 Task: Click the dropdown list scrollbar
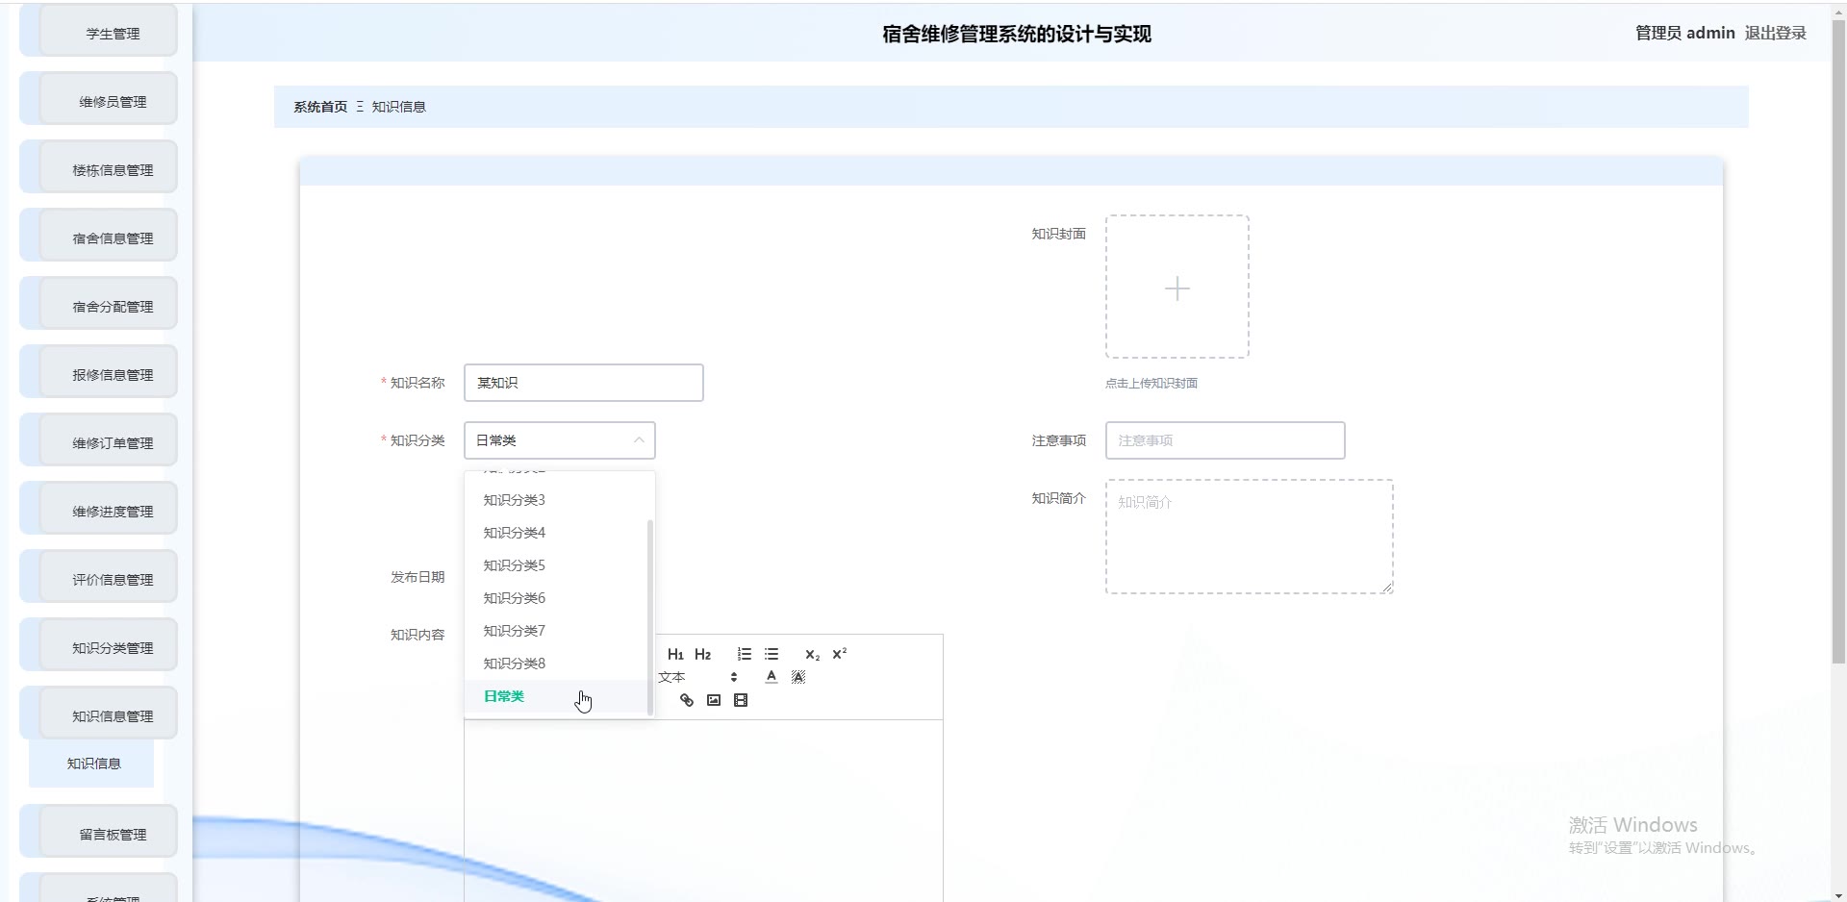click(650, 617)
